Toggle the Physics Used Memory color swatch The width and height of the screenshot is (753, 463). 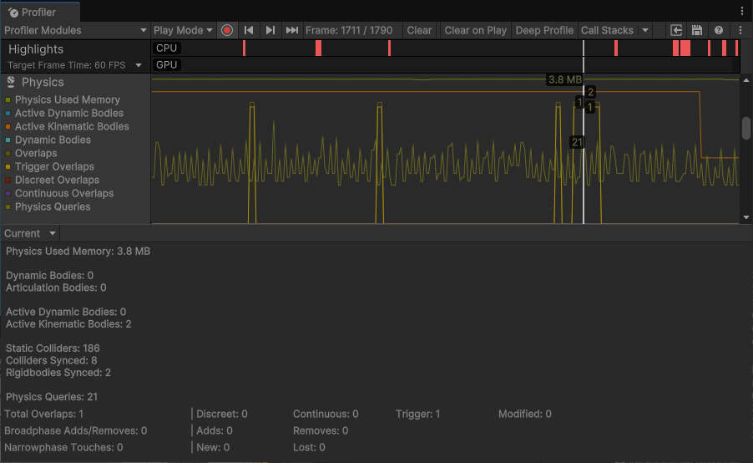(x=8, y=100)
